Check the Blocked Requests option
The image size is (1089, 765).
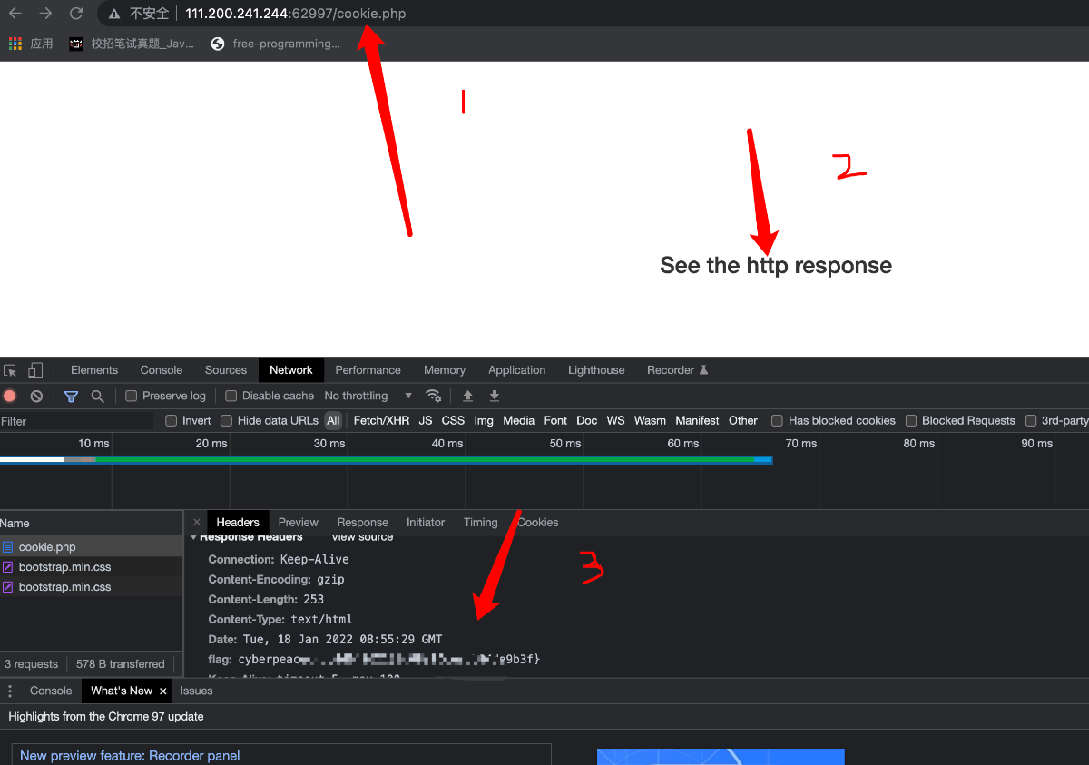(911, 420)
